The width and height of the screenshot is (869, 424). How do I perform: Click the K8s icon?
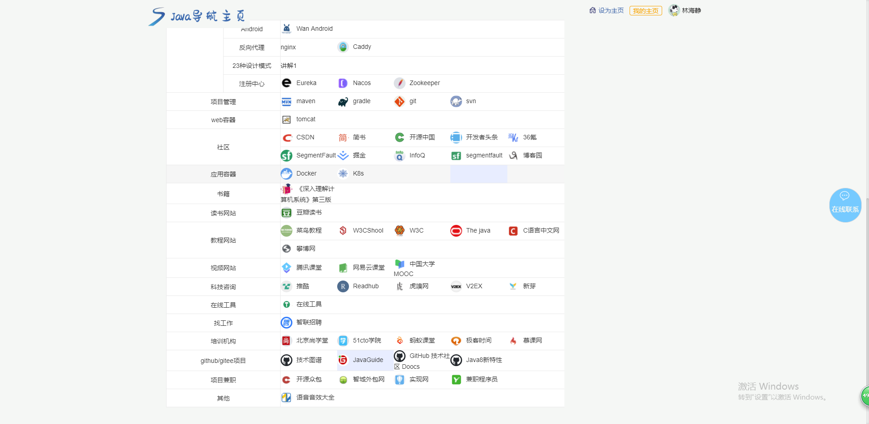tap(343, 174)
